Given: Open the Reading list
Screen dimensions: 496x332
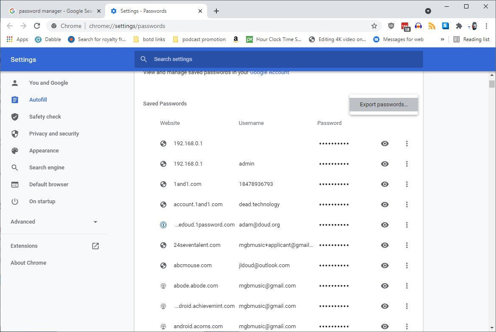Looking at the screenshot, I should coord(471,39).
